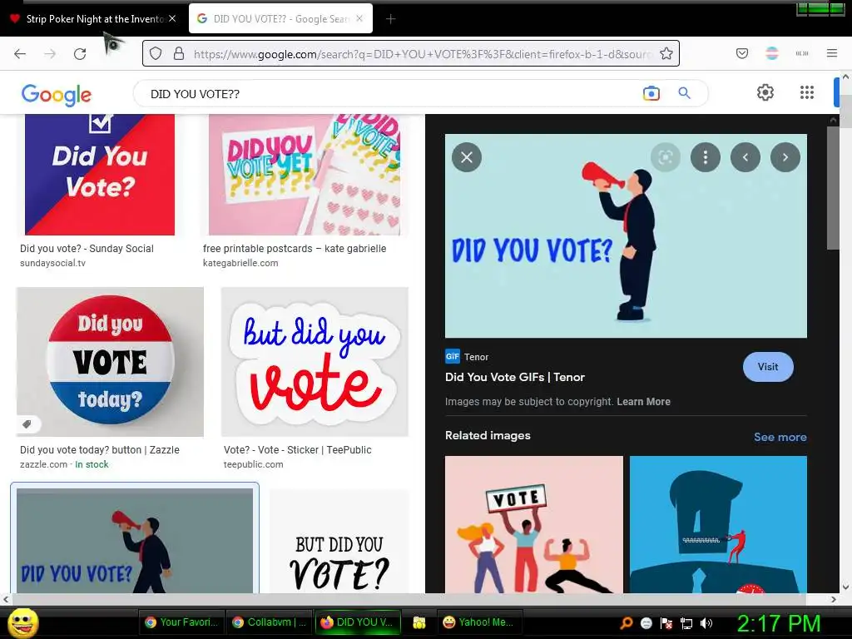The image size is (852, 639).
Task: Go to previous image in preview
Action: click(x=745, y=157)
